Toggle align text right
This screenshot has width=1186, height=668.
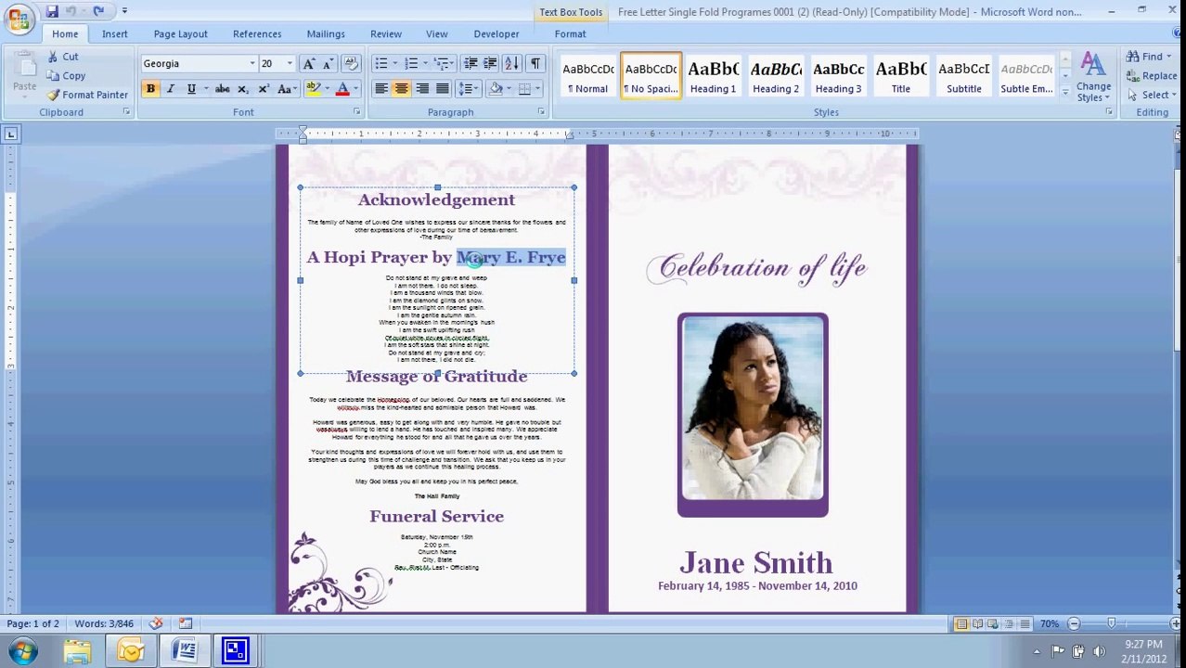point(422,89)
